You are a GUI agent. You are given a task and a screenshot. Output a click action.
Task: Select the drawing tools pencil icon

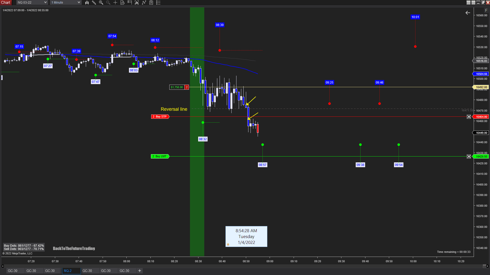[94, 3]
